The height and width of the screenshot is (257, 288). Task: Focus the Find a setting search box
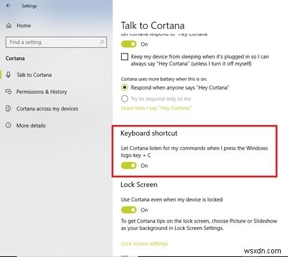coord(56,42)
